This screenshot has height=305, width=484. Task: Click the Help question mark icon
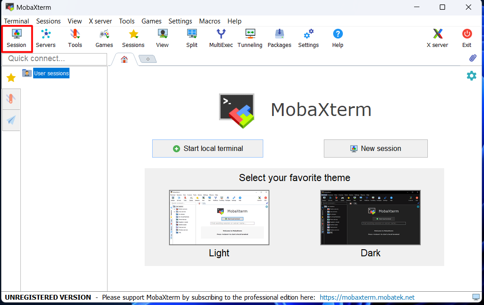tap(338, 39)
